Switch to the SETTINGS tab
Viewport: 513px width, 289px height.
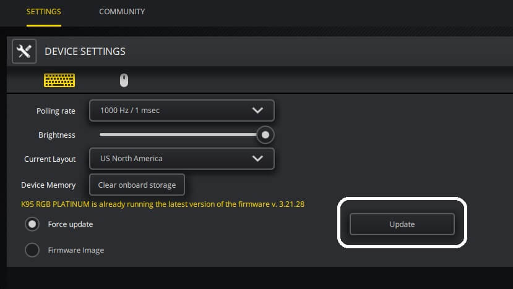tap(43, 12)
